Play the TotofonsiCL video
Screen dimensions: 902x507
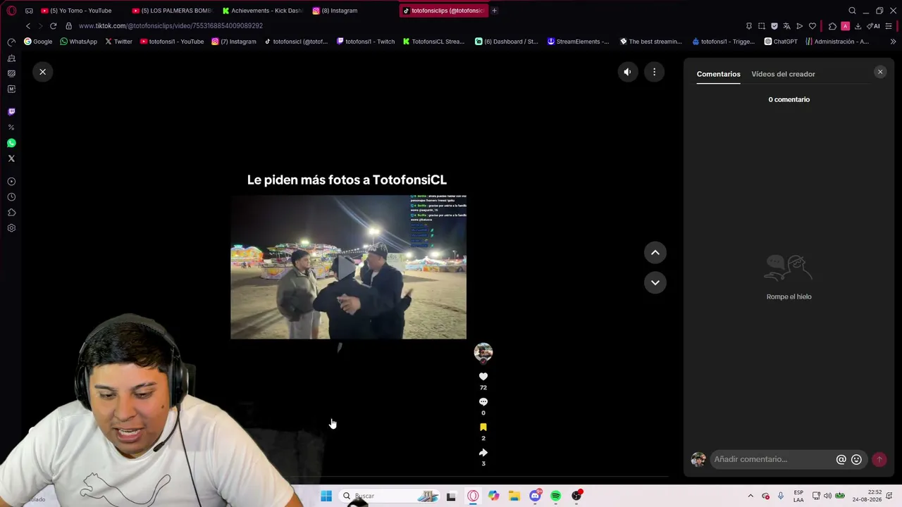tap(348, 268)
